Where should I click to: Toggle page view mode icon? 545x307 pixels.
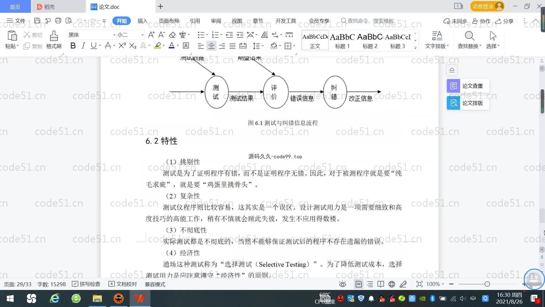pos(359,284)
